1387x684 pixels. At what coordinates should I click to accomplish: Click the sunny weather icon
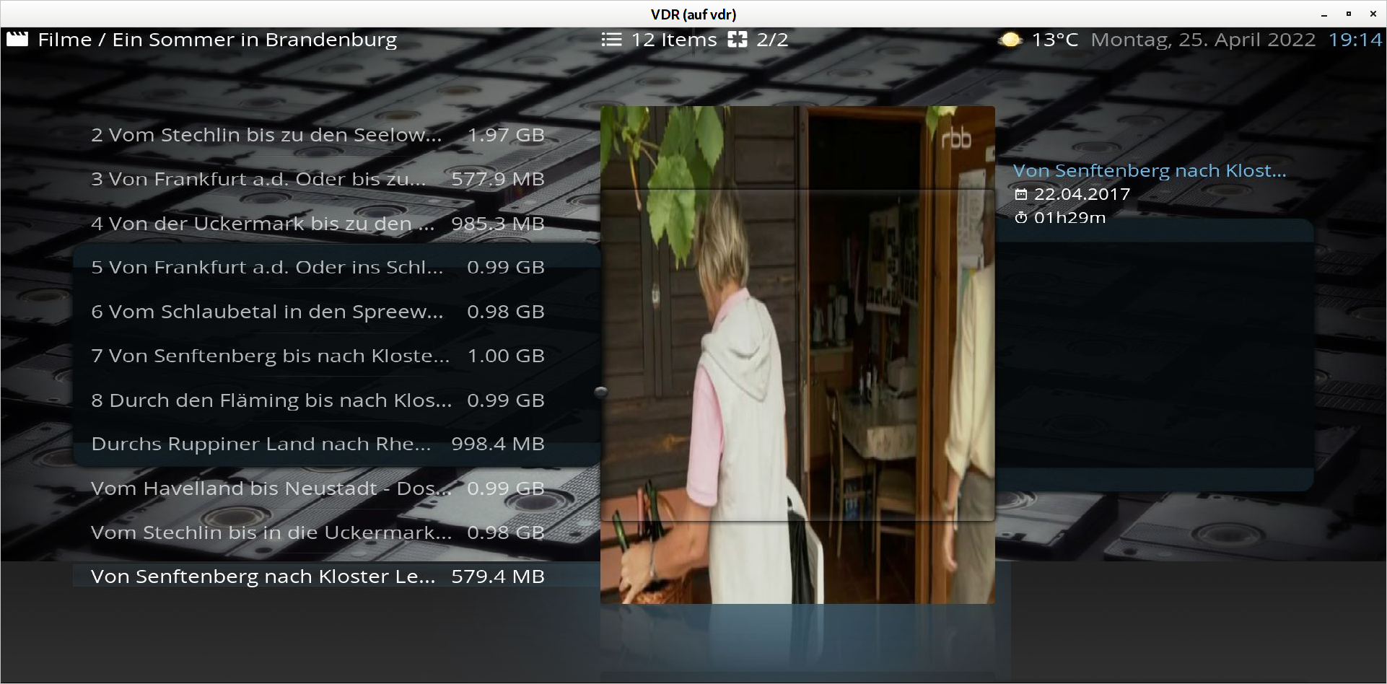coord(1010,40)
